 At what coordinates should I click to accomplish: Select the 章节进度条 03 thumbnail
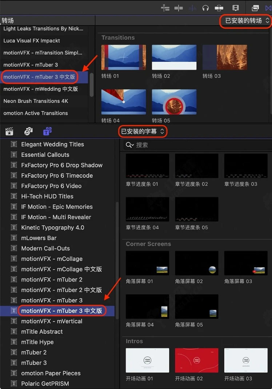click(x=246, y=166)
